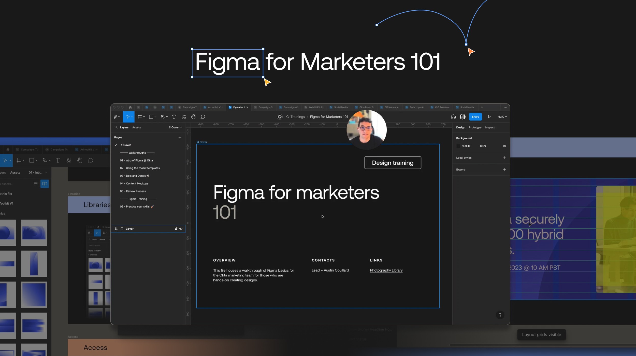Toggle lock on the Cover layer
636x356 pixels.
point(176,229)
